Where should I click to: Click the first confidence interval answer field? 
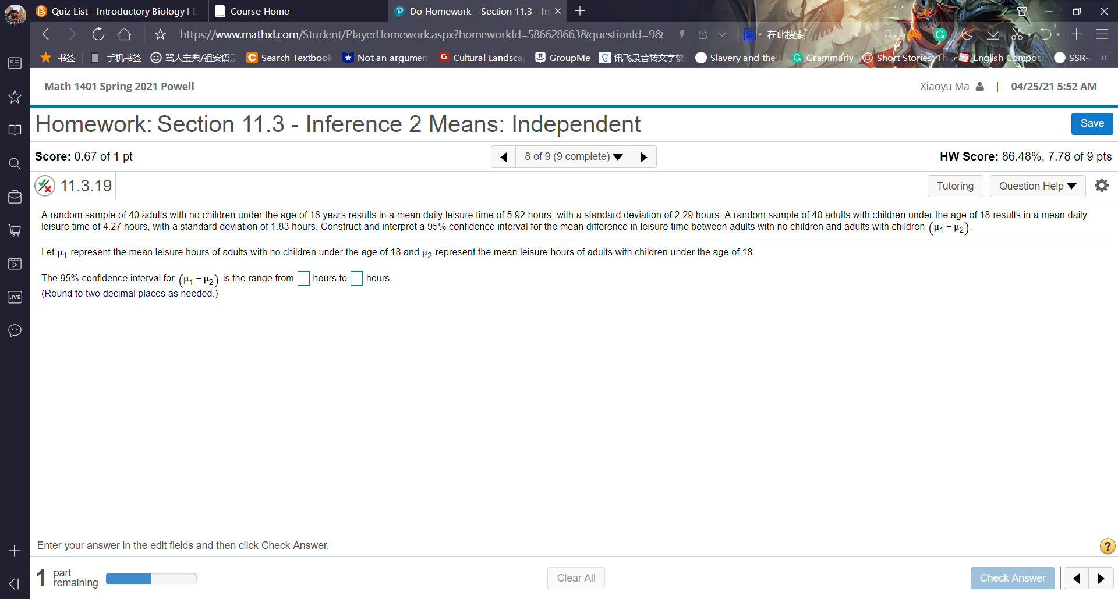[303, 279]
